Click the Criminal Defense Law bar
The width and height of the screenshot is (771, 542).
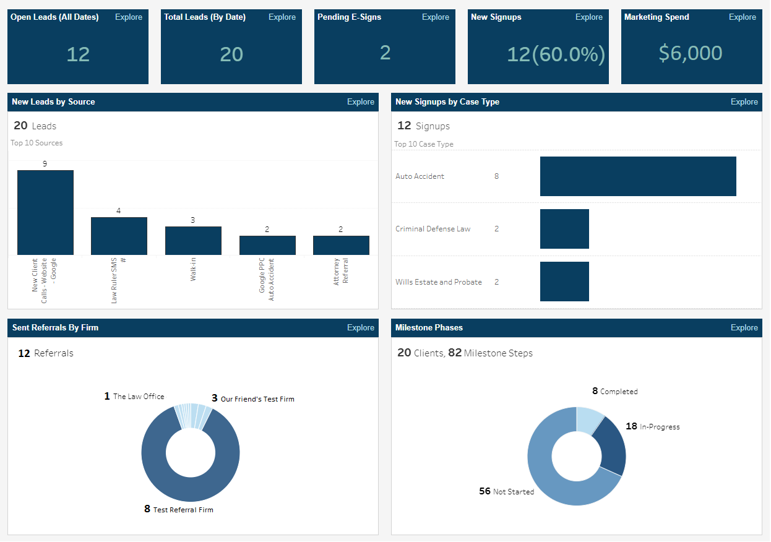(564, 228)
